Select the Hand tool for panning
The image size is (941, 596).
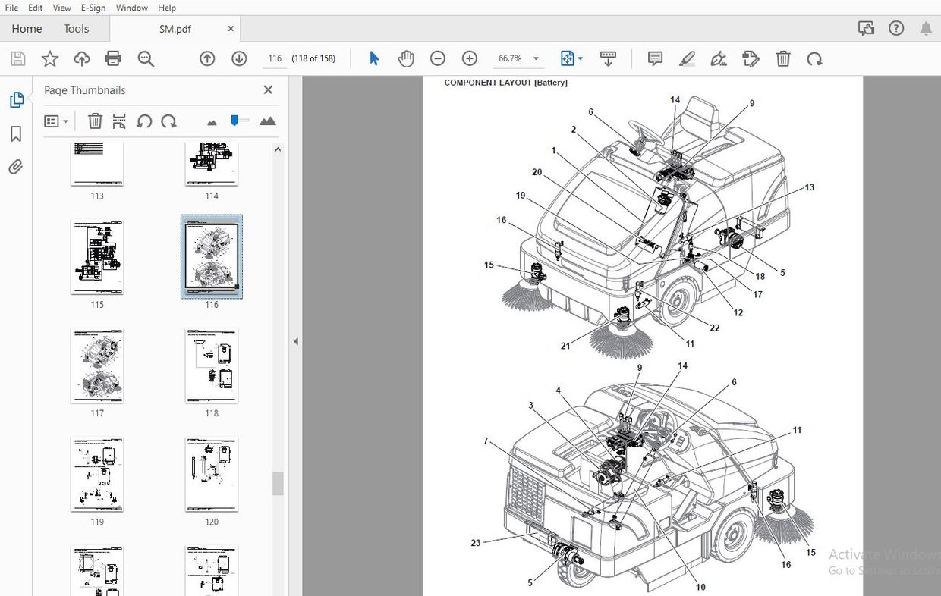coord(406,58)
